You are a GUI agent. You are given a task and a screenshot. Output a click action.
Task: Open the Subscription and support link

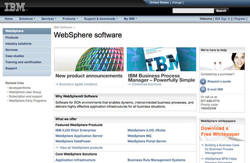pyautogui.click(x=25, y=96)
